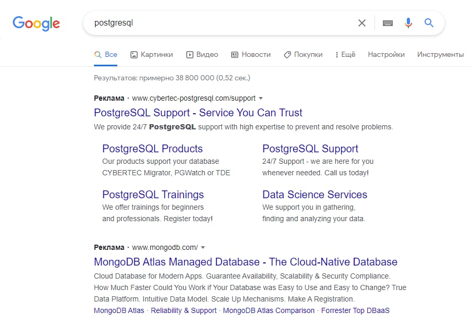This screenshot has height=325, width=471.
Task: Click the play icon beside Видео
Action: 189,55
